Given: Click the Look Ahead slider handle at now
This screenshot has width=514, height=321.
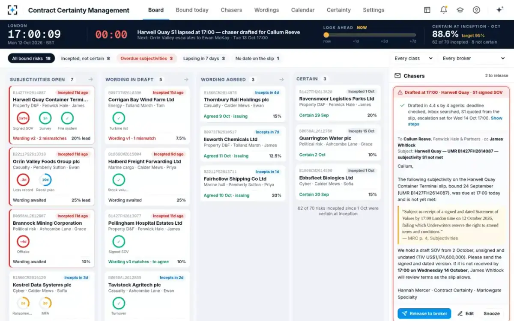Looking at the screenshot, I should click(x=326, y=35).
